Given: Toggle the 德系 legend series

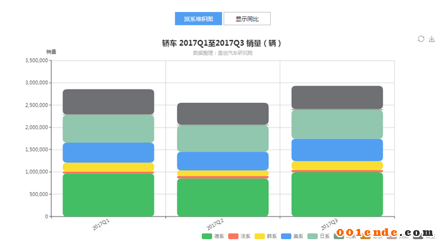Looking at the screenshot, I should pyautogui.click(x=213, y=236).
